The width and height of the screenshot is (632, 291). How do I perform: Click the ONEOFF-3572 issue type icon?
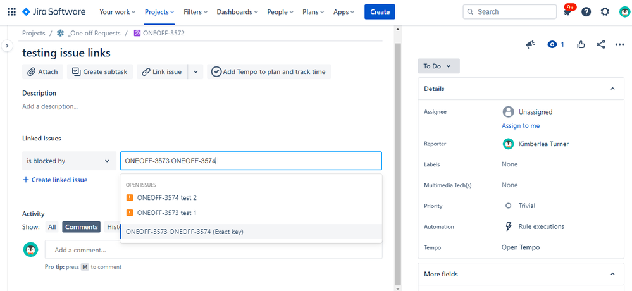[x=137, y=33]
